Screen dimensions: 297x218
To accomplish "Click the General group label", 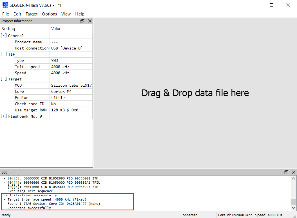I will coord(16,36).
